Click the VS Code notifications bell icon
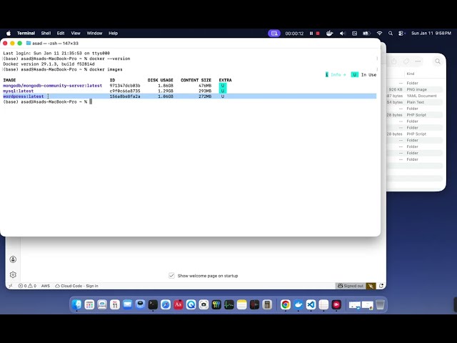The image size is (457, 343). [x=381, y=286]
